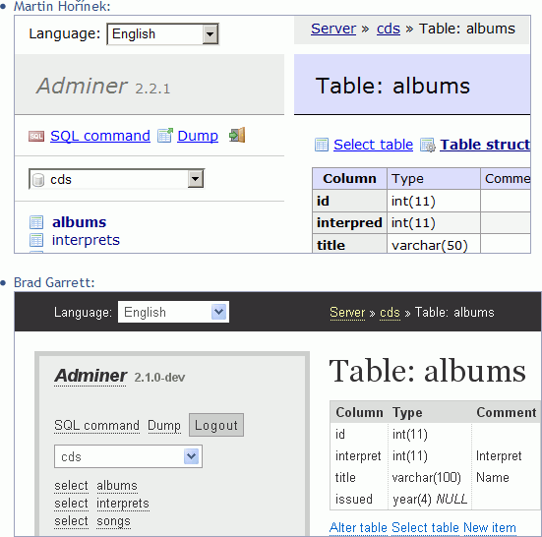Select the bold albums table in sidebar
This screenshot has height=537, width=542.
[79, 222]
